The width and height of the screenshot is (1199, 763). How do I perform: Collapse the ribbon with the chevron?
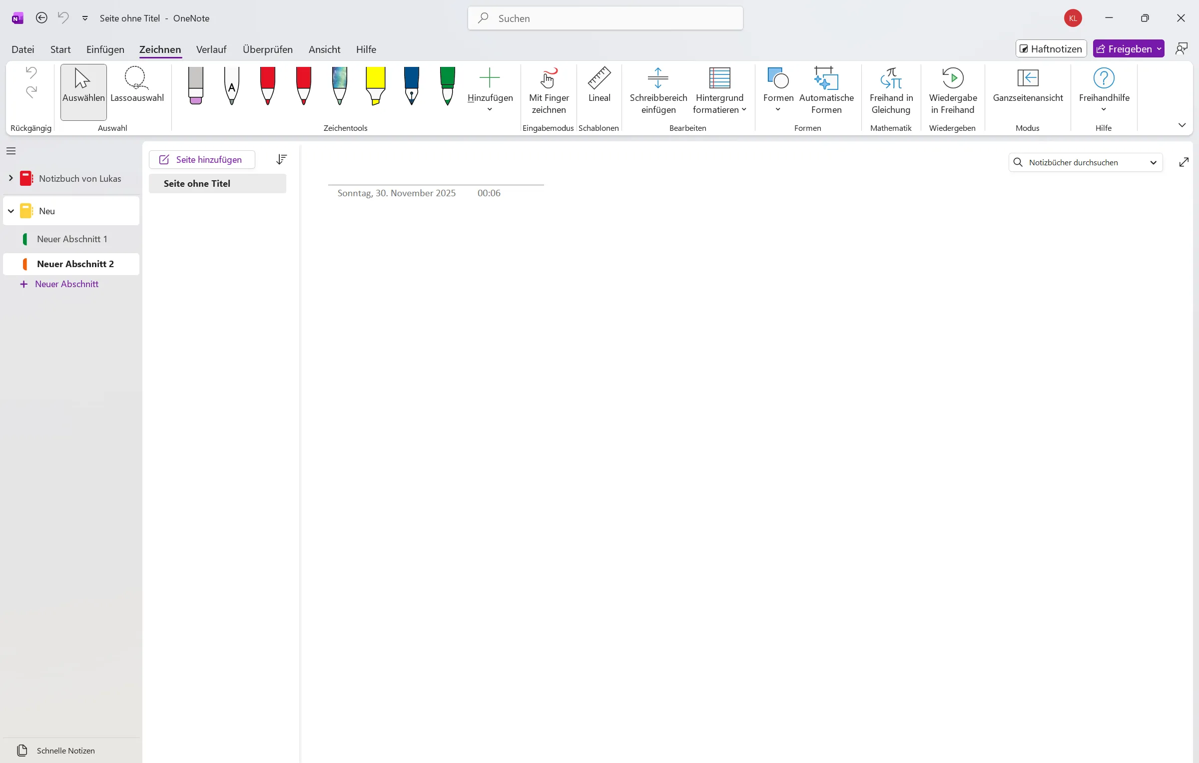(1182, 125)
